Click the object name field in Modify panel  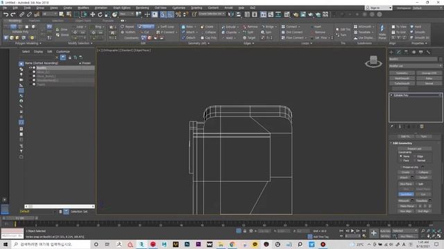pyautogui.click(x=413, y=59)
